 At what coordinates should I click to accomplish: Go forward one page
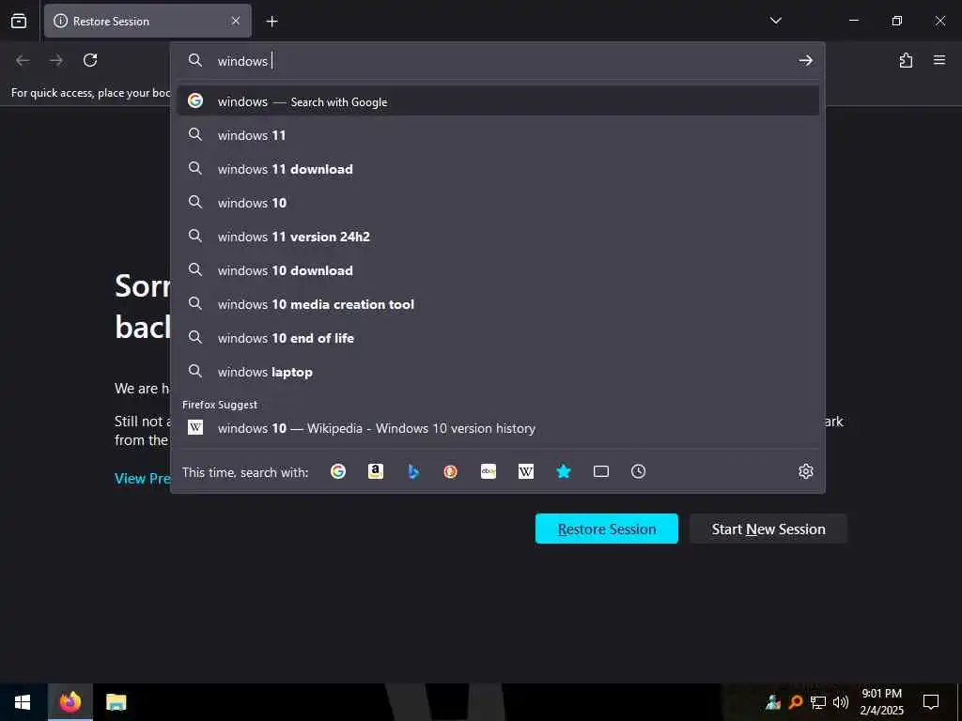56,60
